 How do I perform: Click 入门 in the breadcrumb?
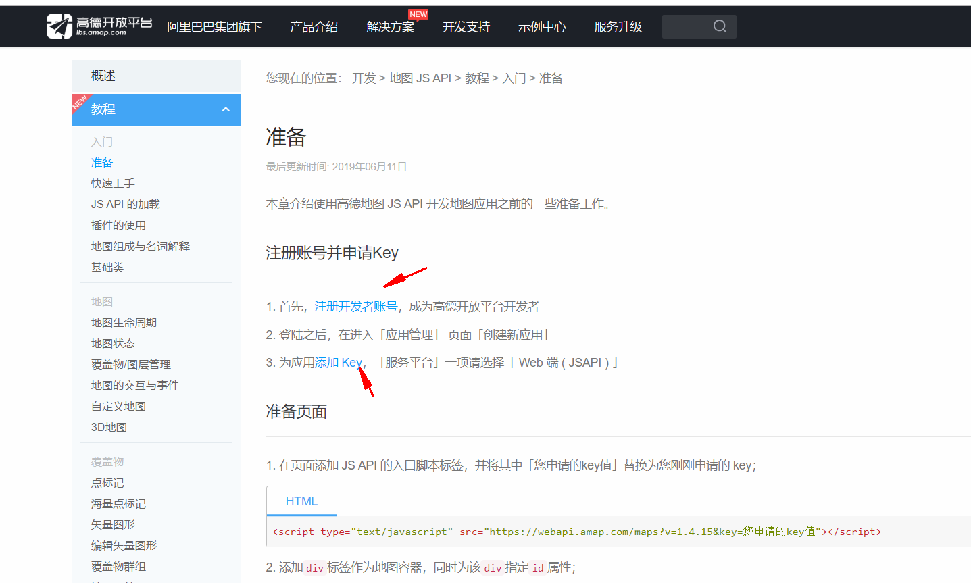click(x=514, y=78)
